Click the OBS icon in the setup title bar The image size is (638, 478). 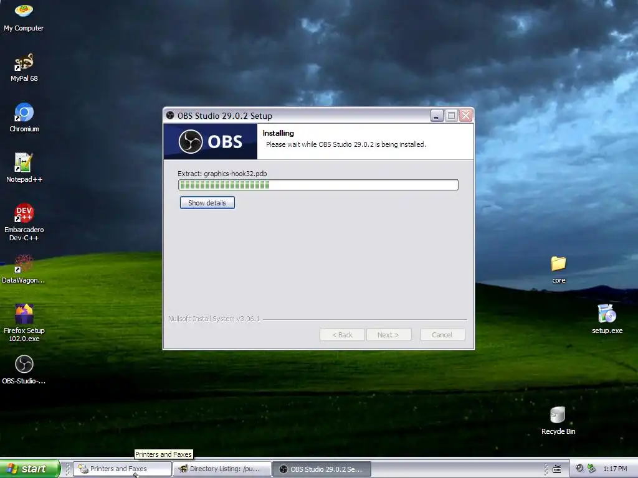click(x=170, y=115)
